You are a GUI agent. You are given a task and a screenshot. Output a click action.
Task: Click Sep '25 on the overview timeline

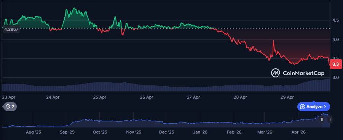(67, 132)
